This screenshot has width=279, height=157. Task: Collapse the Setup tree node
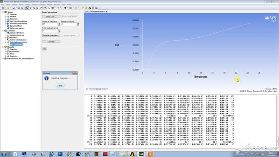[3, 12]
